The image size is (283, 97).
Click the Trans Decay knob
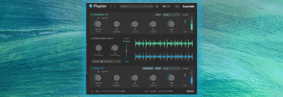[115, 48]
